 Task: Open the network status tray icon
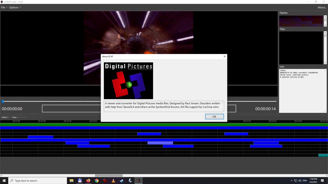(295, 180)
